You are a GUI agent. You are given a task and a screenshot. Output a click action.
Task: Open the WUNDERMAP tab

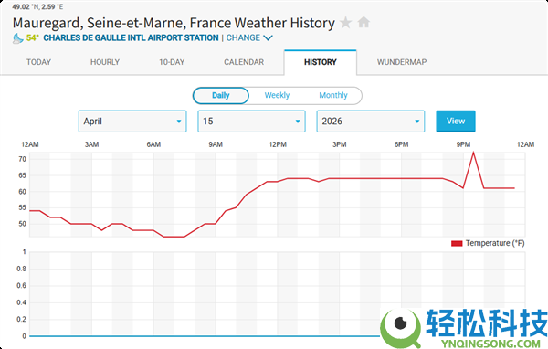[x=402, y=62]
